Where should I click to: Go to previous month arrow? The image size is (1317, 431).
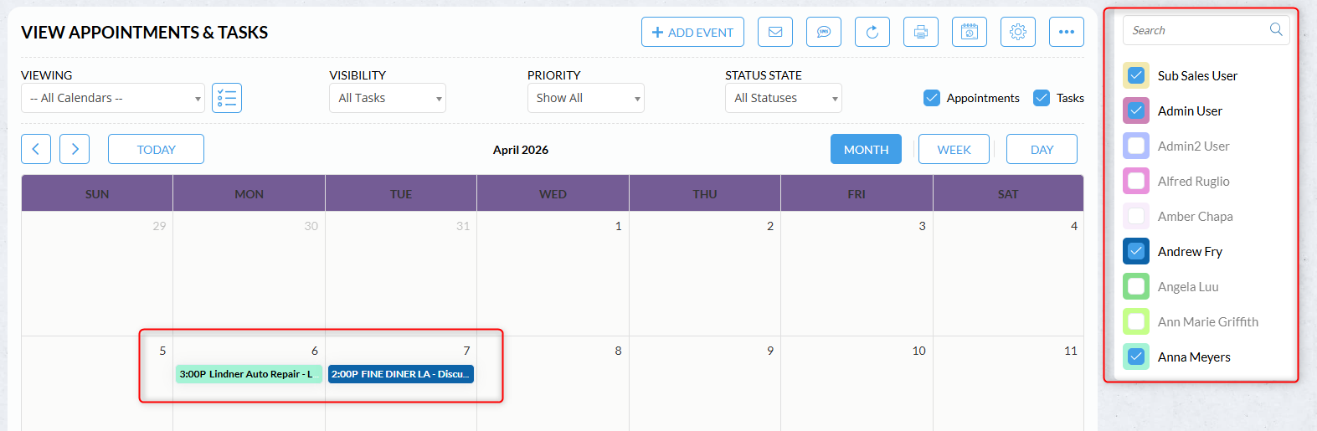pyautogui.click(x=36, y=149)
